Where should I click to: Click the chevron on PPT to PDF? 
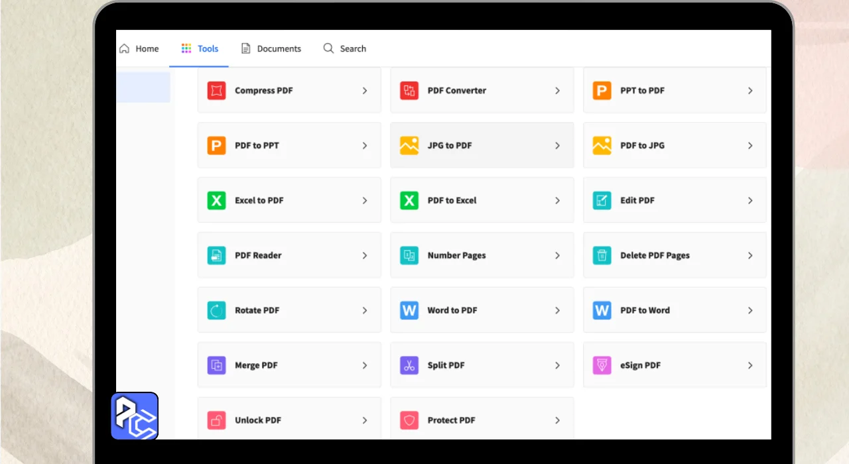tap(750, 91)
